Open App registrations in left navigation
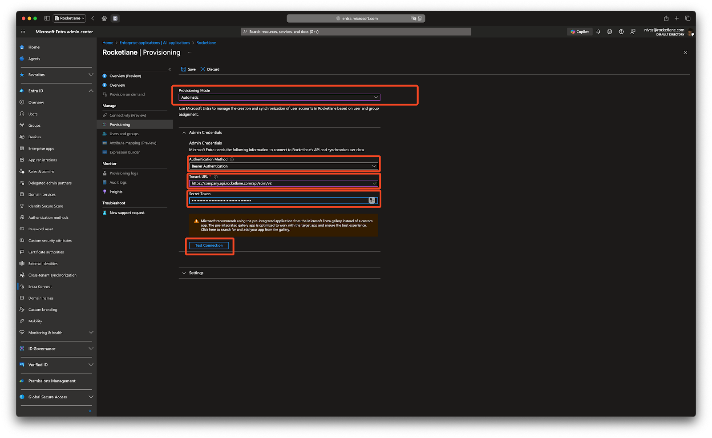 tap(43, 160)
